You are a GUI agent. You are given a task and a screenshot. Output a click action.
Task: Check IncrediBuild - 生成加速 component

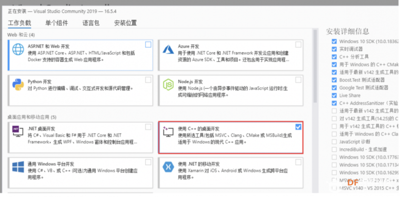pos(334,149)
